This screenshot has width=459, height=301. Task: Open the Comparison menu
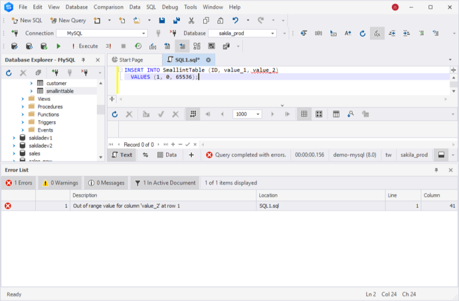(108, 7)
